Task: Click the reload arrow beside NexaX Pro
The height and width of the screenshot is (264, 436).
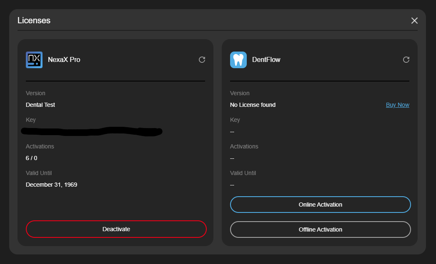Action: pyautogui.click(x=202, y=59)
